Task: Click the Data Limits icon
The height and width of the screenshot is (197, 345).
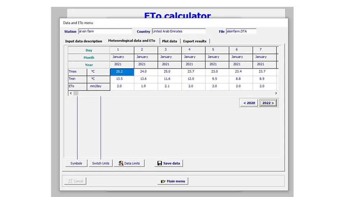Action: click(x=121, y=163)
